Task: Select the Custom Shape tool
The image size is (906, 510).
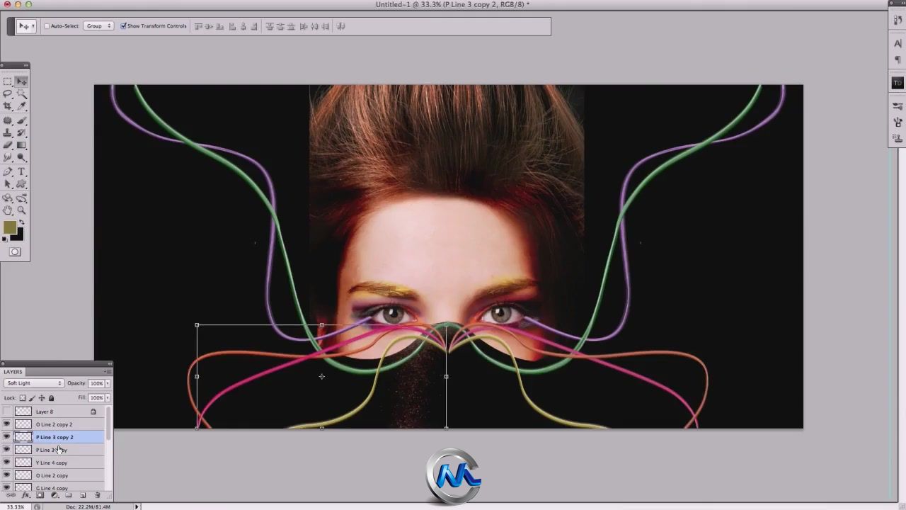Action: pos(21,184)
